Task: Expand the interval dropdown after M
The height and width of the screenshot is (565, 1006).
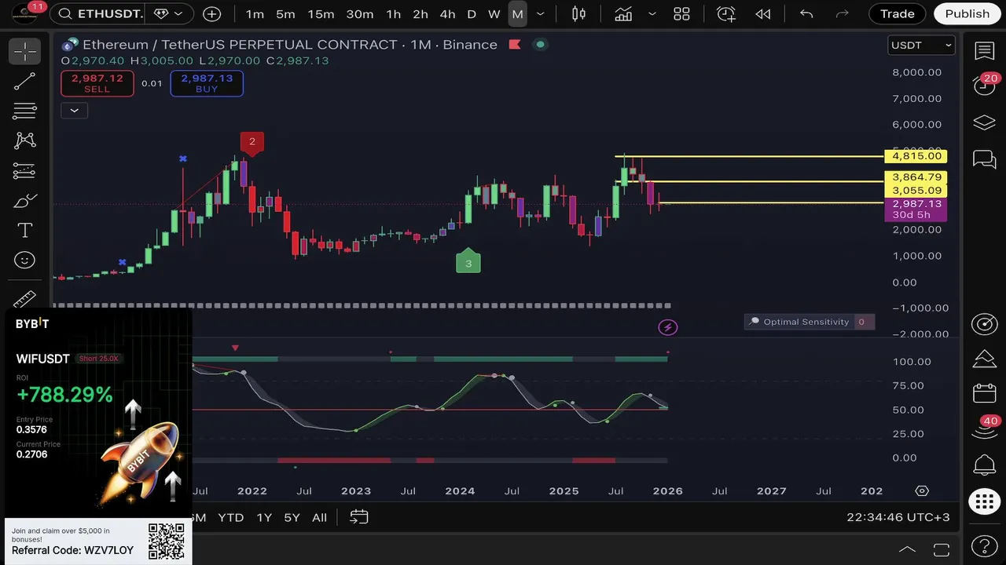Action: click(540, 14)
